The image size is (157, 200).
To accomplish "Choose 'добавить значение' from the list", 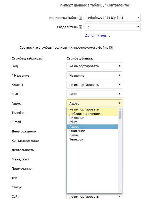I will click(x=85, y=114).
